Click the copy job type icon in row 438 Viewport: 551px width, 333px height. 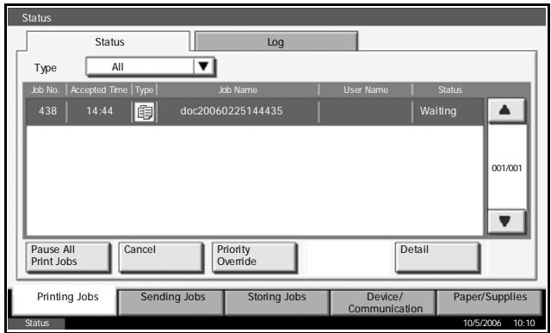click(144, 112)
